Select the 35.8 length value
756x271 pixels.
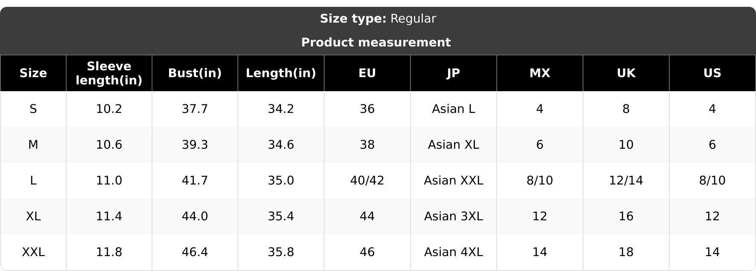pyautogui.click(x=281, y=252)
